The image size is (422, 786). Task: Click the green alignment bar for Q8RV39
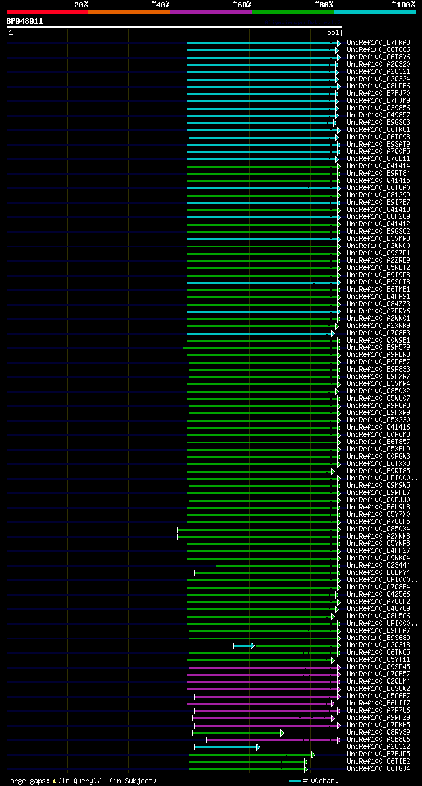tap(238, 733)
